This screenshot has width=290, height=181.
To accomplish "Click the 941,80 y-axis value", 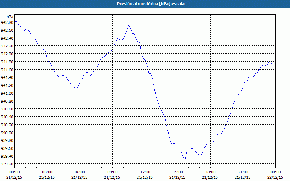I will point(7,62).
